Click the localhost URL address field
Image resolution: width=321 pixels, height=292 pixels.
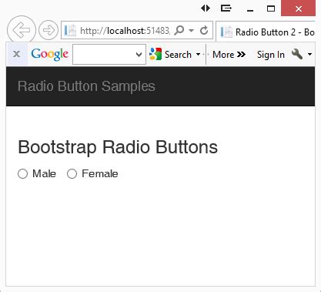point(125,31)
